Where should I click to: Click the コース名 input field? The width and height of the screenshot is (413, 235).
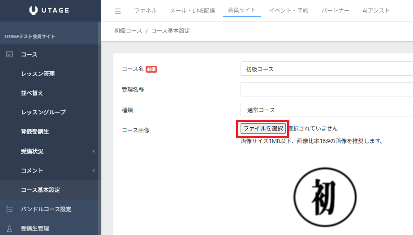326,69
